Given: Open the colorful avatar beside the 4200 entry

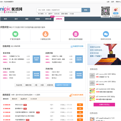Looking at the screenshot, I should (x=92, y=91).
